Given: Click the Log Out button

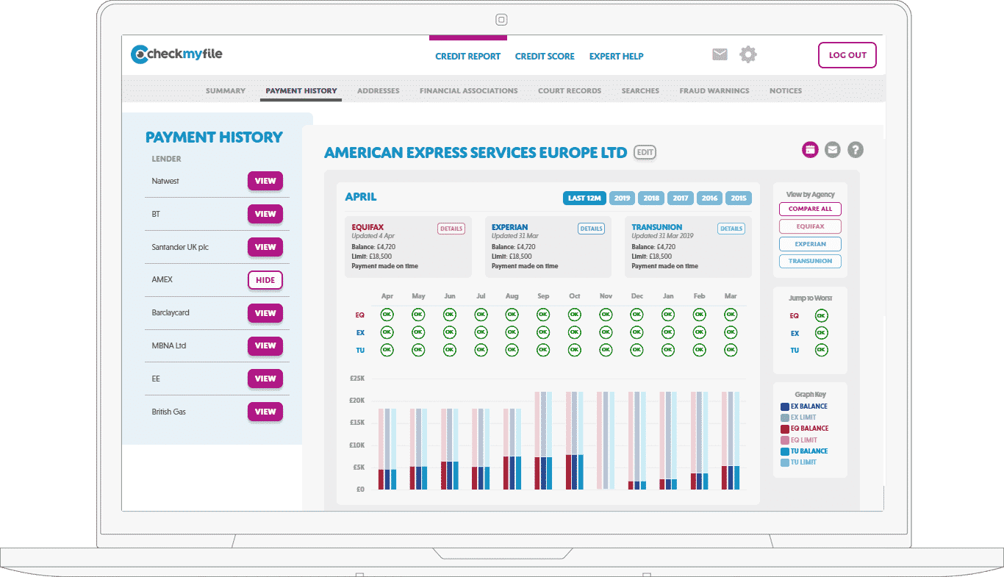Looking at the screenshot, I should tap(847, 55).
